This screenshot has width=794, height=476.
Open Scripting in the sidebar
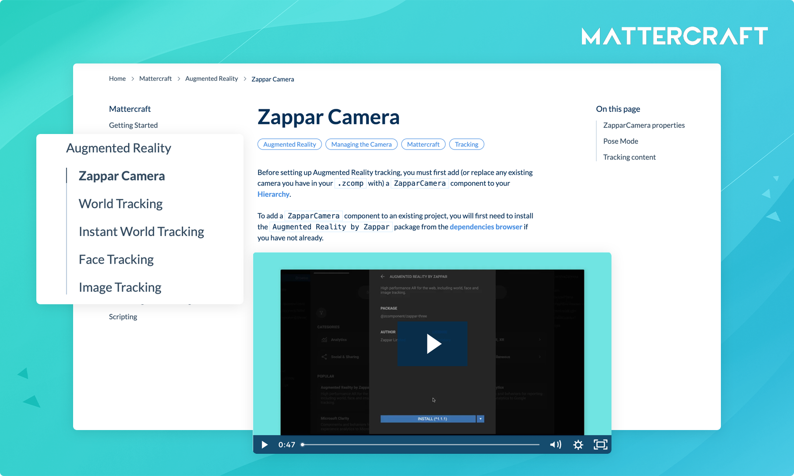coord(123,316)
